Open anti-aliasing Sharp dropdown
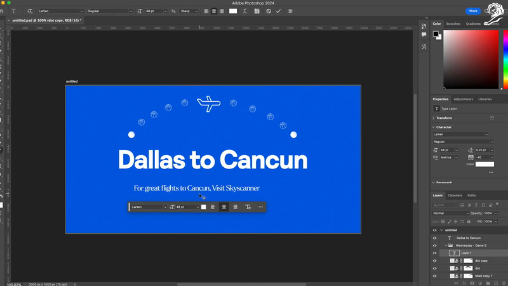Viewport: 508px width, 286px height. pyautogui.click(x=189, y=11)
